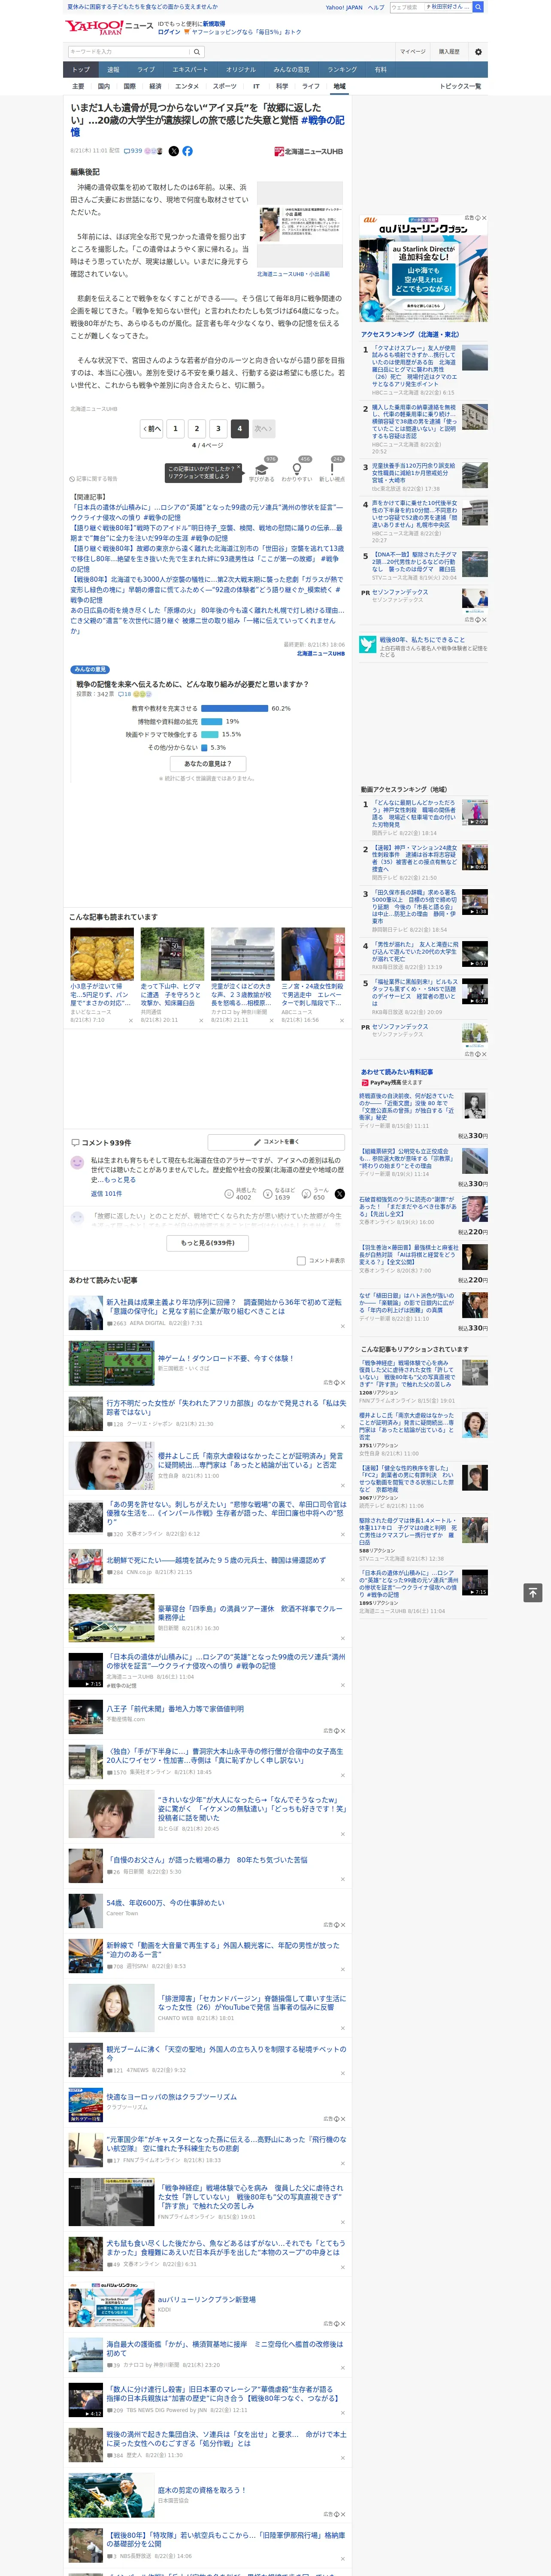This screenshot has width=551, height=2576.
Task: Open the 経済 category tab
Action: point(155,86)
